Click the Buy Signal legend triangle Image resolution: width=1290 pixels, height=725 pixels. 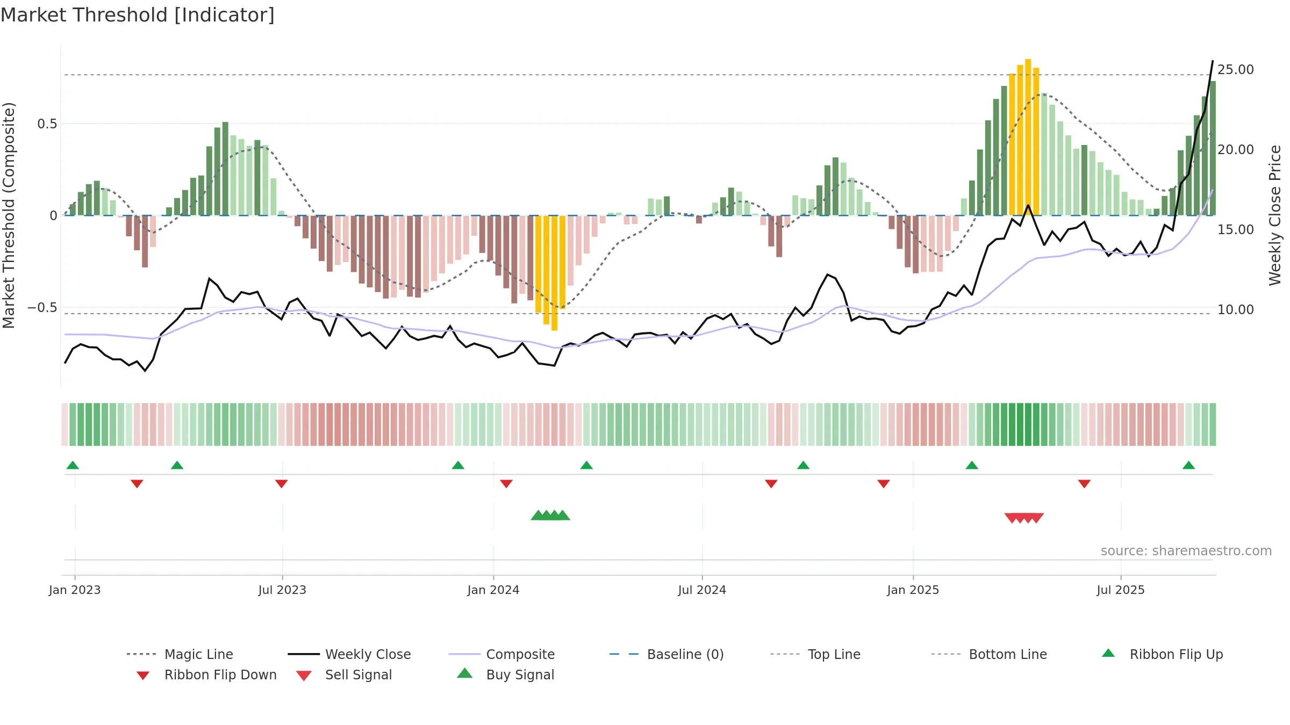pyautogui.click(x=465, y=673)
